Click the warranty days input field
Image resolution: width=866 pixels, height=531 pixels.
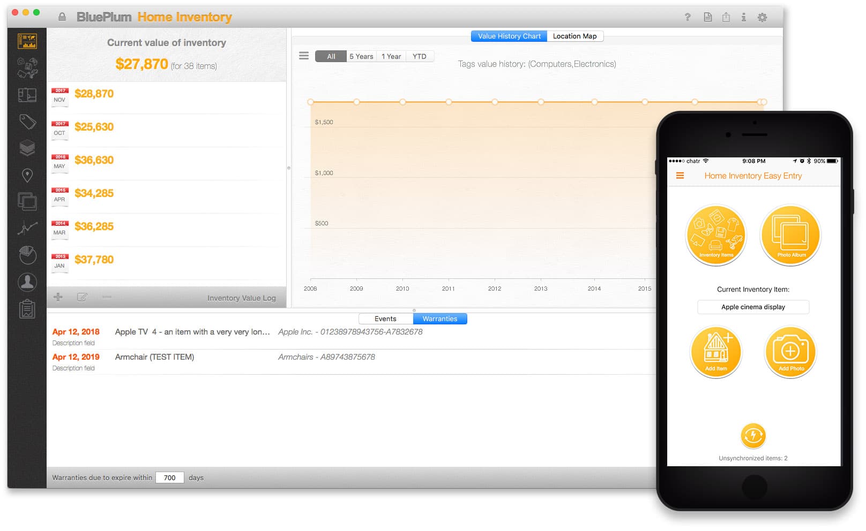pyautogui.click(x=170, y=477)
